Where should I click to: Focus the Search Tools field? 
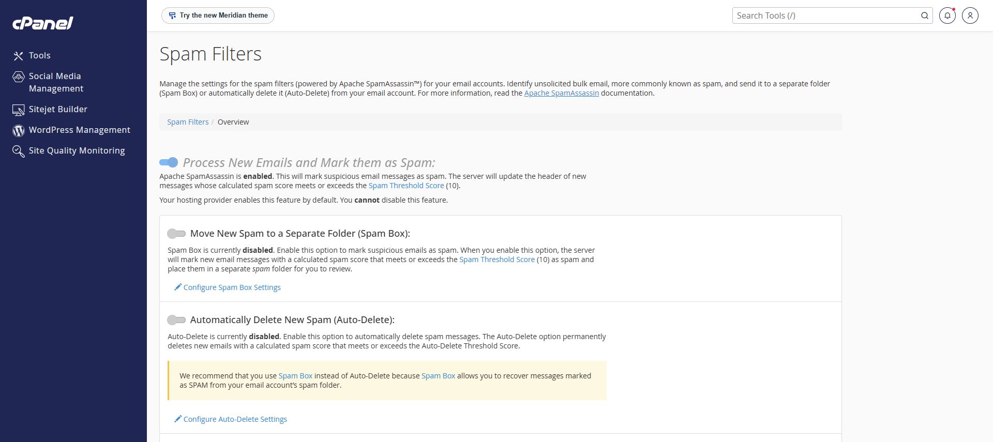pos(826,16)
